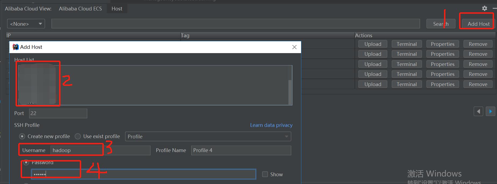497x184 pixels.
Task: Open Learn data privacy link
Action: (271, 125)
